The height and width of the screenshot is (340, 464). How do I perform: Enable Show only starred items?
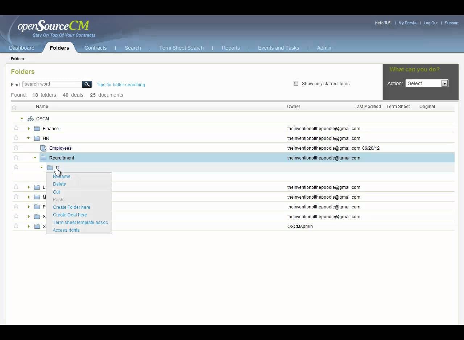pyautogui.click(x=296, y=83)
